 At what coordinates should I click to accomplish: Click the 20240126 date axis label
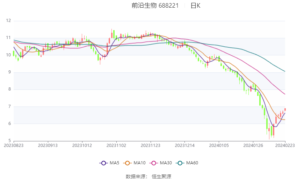pyautogui.click(x=253, y=146)
